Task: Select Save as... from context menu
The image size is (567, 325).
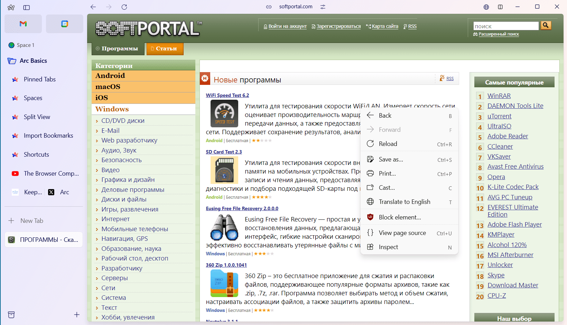Action: pos(409,159)
